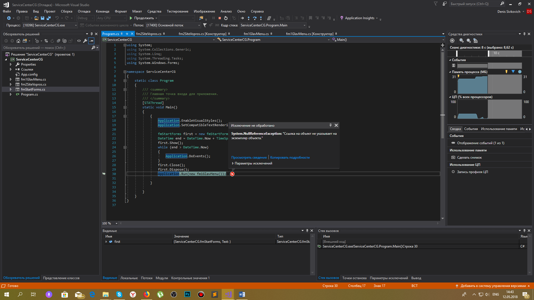Toggle pin on Стек вызовов panel
This screenshot has width=534, height=300.
[x=524, y=231]
